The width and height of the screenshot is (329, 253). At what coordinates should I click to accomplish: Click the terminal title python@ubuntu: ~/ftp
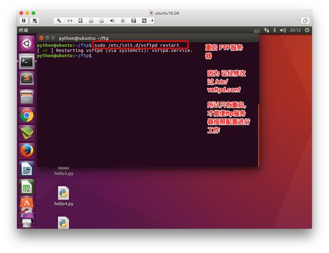pyautogui.click(x=84, y=38)
